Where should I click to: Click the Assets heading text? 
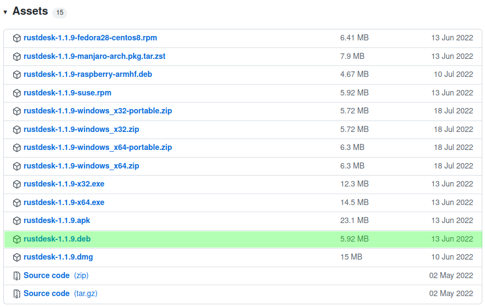click(x=30, y=11)
